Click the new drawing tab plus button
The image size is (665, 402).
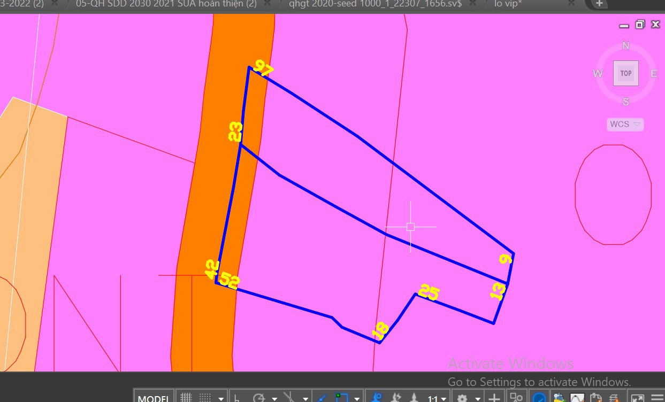click(x=599, y=4)
